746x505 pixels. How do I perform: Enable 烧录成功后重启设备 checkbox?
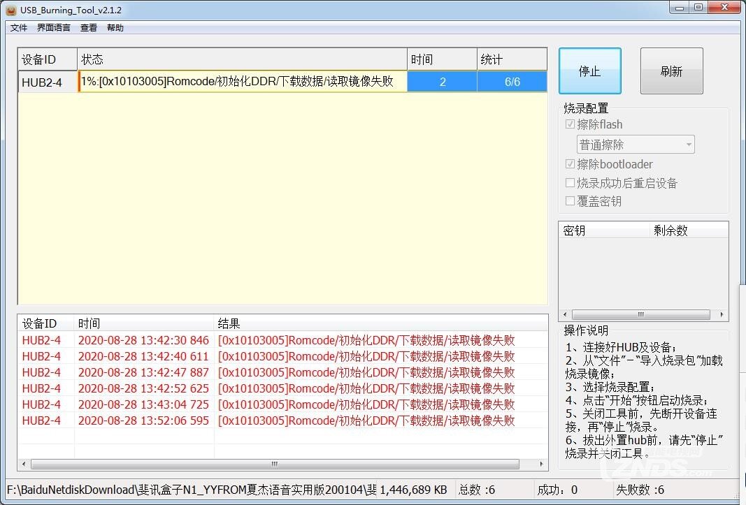(x=571, y=183)
